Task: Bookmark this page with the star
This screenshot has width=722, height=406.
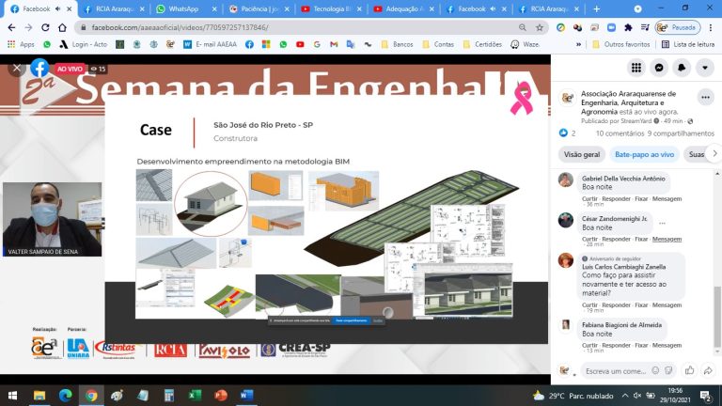Action: [x=540, y=27]
